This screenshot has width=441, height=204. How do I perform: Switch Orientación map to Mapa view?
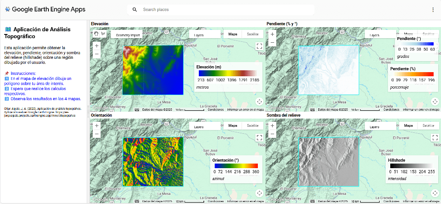[233, 126]
